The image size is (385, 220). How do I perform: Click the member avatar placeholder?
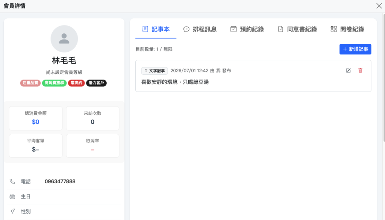(64, 39)
